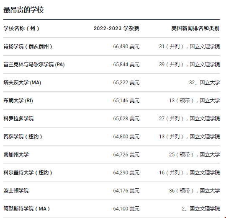Click the tuition value 64,800 美元
Screen dimensions: 226x218
[x=126, y=137]
